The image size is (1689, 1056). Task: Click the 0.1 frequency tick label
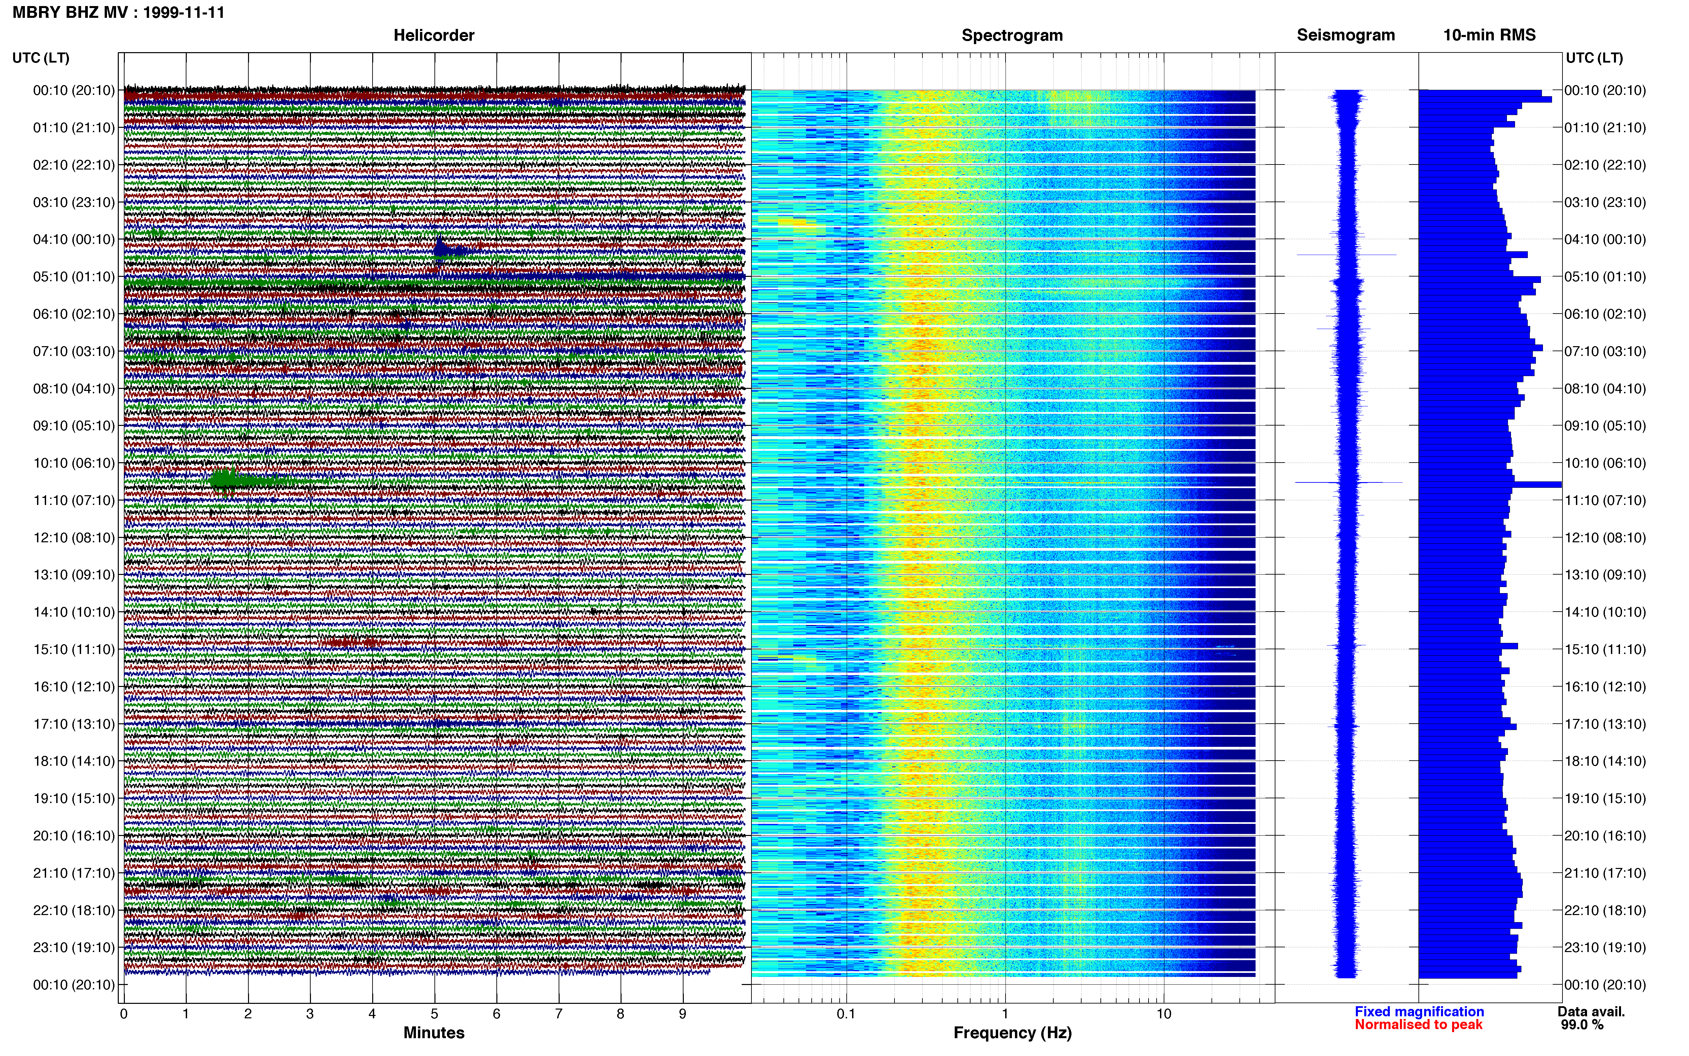pos(846,1014)
